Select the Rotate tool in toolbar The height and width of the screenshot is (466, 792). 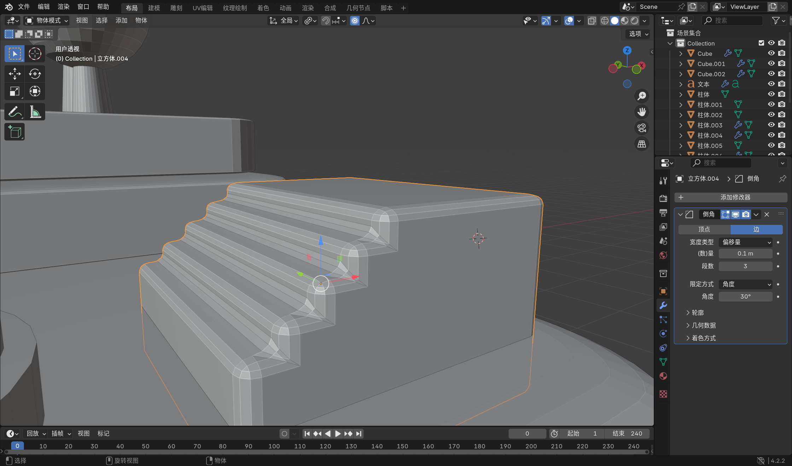click(x=35, y=73)
